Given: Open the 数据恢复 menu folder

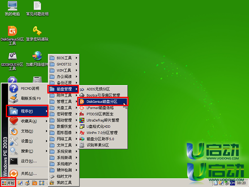Looking at the screenshot, I should (63, 126).
